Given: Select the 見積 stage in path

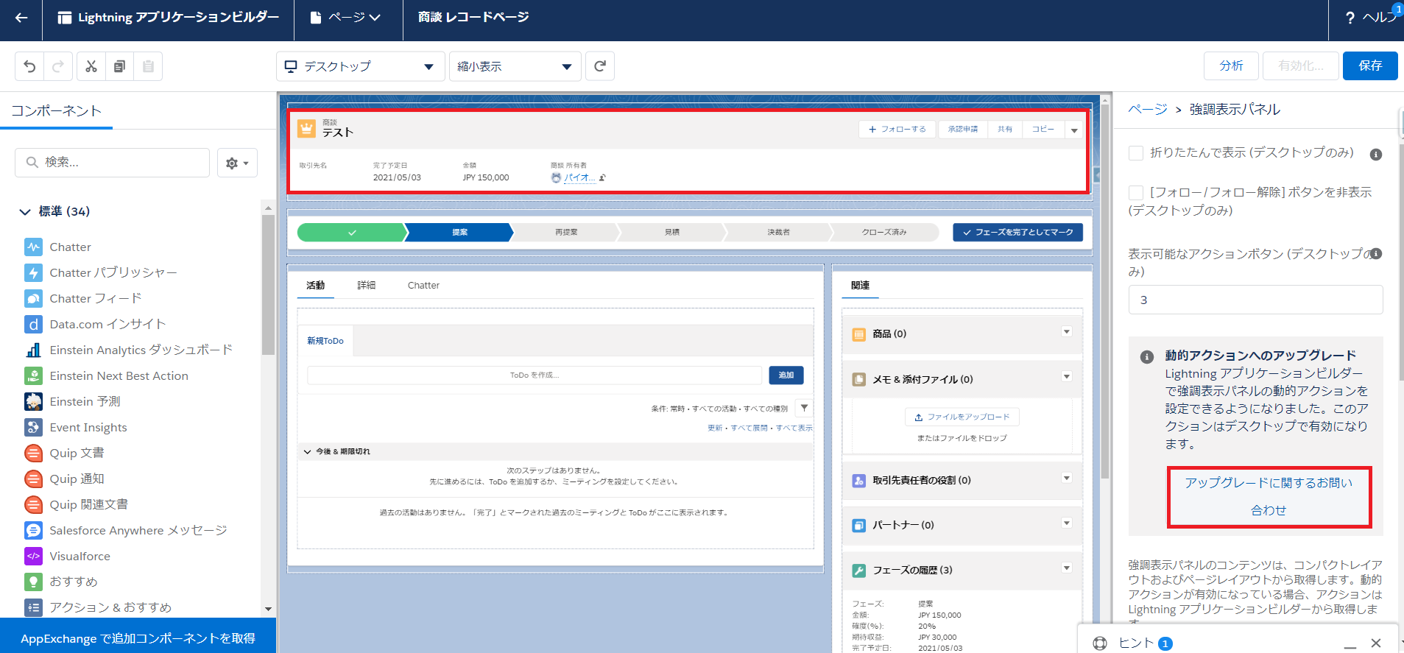Looking at the screenshot, I should click(671, 233).
